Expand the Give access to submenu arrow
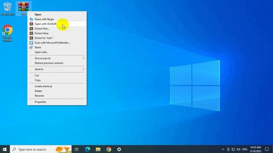 (84, 58)
